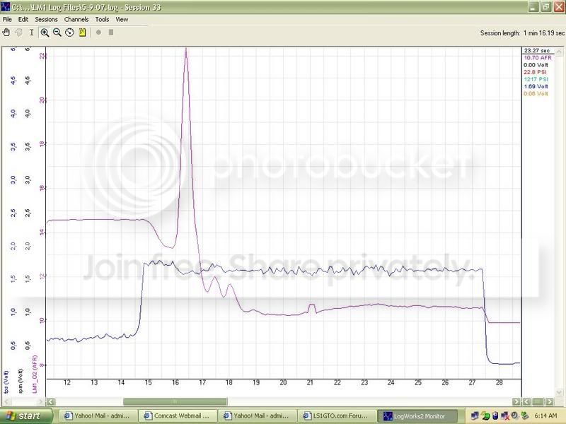This screenshot has height=424, width=566.
Task: Switch to LS1GTO.com Forum taskbar window
Action: pos(335,416)
